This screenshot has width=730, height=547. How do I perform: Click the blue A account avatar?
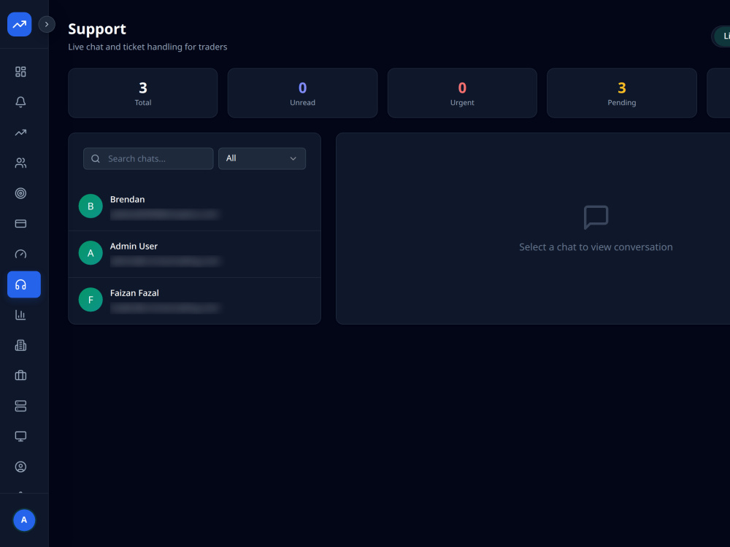point(24,520)
